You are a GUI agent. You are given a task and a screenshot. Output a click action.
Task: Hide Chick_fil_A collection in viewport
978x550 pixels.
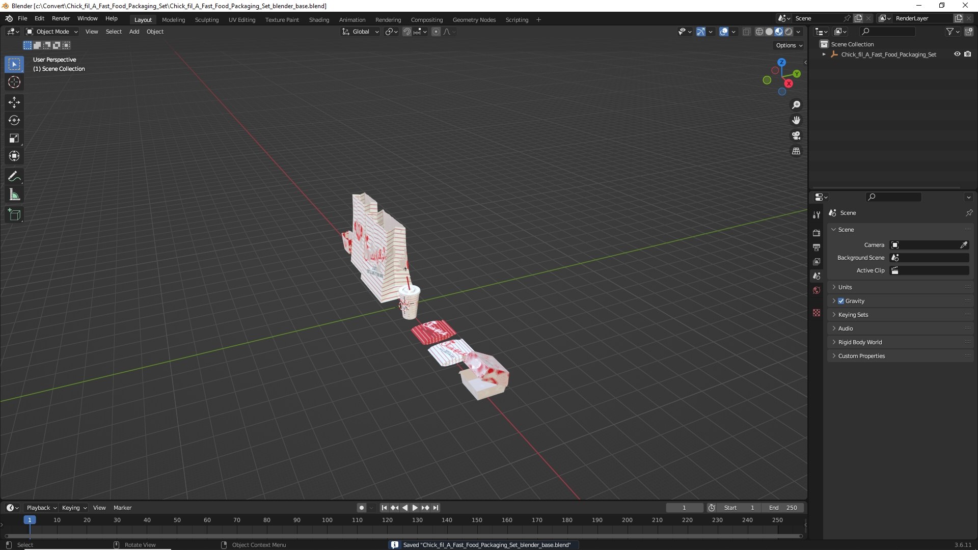[957, 54]
